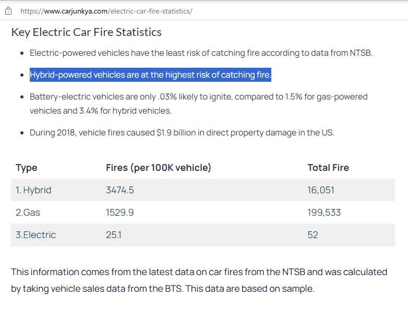The image size is (408, 310).
Task: Click the 2.Gas table cell
Action: [28, 213]
